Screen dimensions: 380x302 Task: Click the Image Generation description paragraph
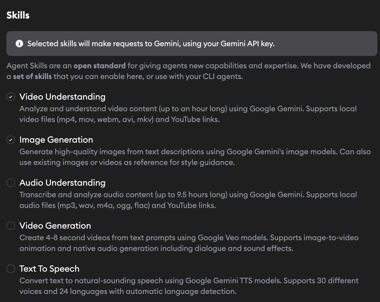coord(195,157)
